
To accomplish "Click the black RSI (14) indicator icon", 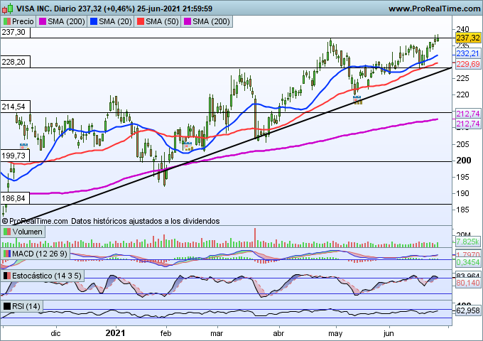I will [x=7, y=306].
